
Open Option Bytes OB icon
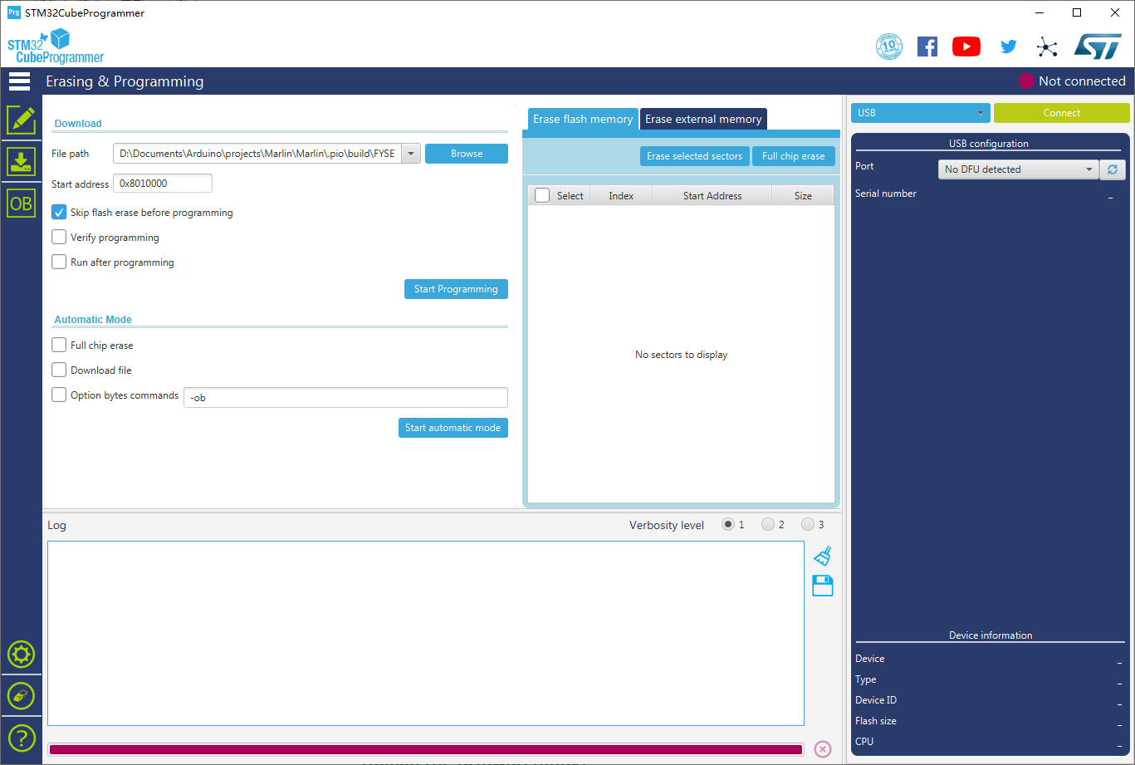pyautogui.click(x=22, y=203)
